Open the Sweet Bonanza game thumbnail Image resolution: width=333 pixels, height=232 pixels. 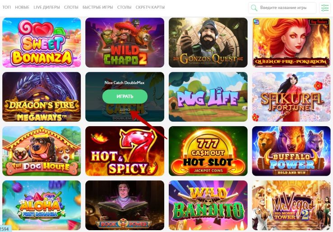(x=42, y=43)
